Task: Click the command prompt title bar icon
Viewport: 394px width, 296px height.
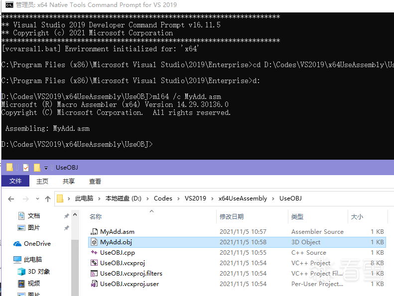Action: click(x=9, y=5)
